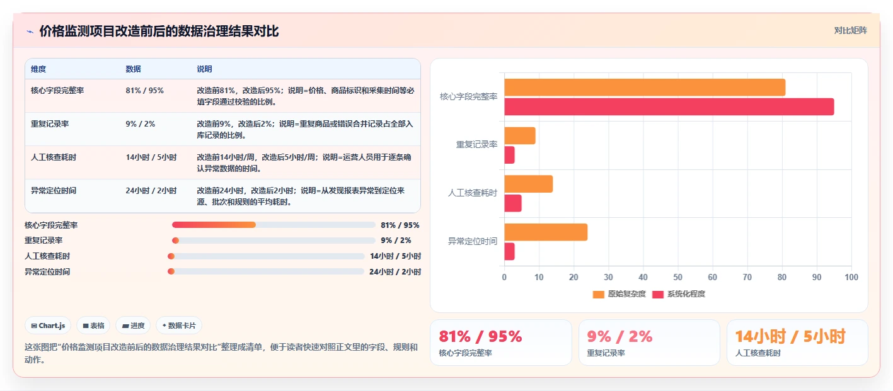Click the 24小时 / 2小时 value beside progress bar
The height and width of the screenshot is (391, 893).
pos(395,272)
